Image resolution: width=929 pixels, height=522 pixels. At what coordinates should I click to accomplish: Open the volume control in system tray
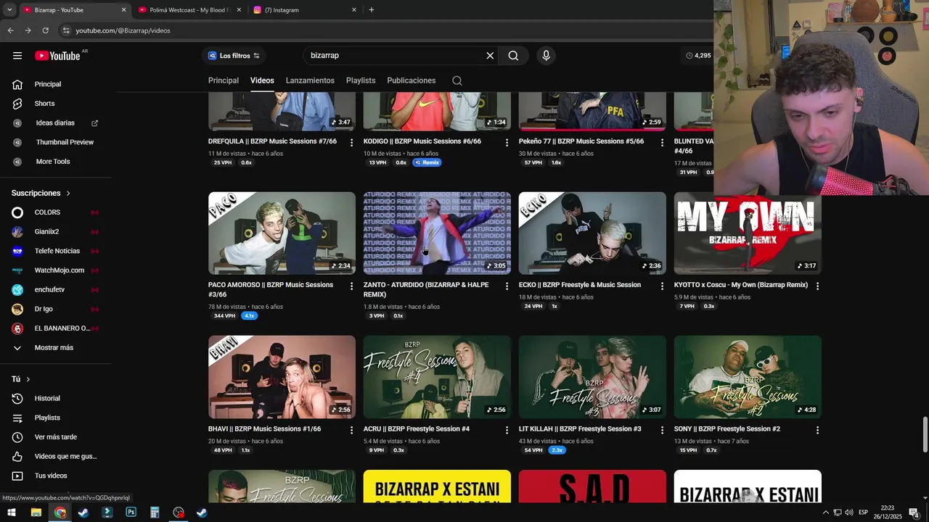tap(848, 513)
